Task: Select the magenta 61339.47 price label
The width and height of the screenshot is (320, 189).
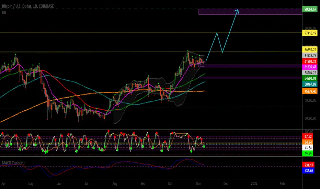Action: (x=310, y=67)
